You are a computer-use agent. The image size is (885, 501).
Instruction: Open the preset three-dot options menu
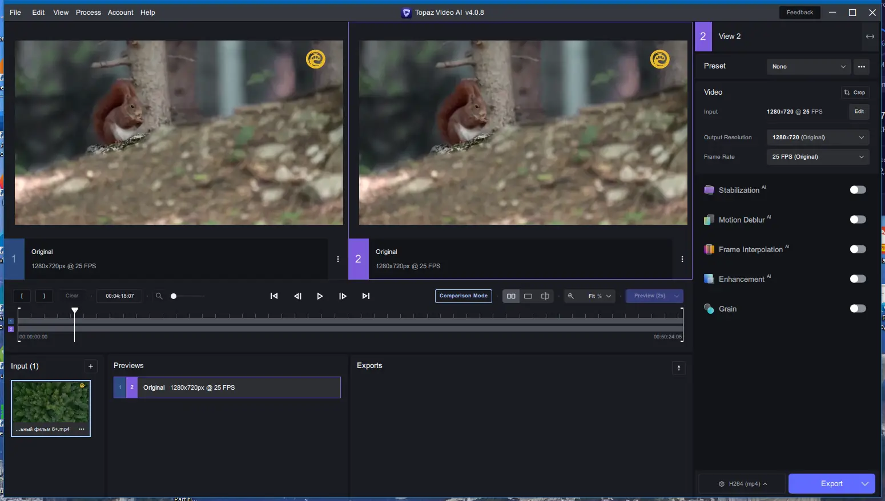click(x=862, y=67)
